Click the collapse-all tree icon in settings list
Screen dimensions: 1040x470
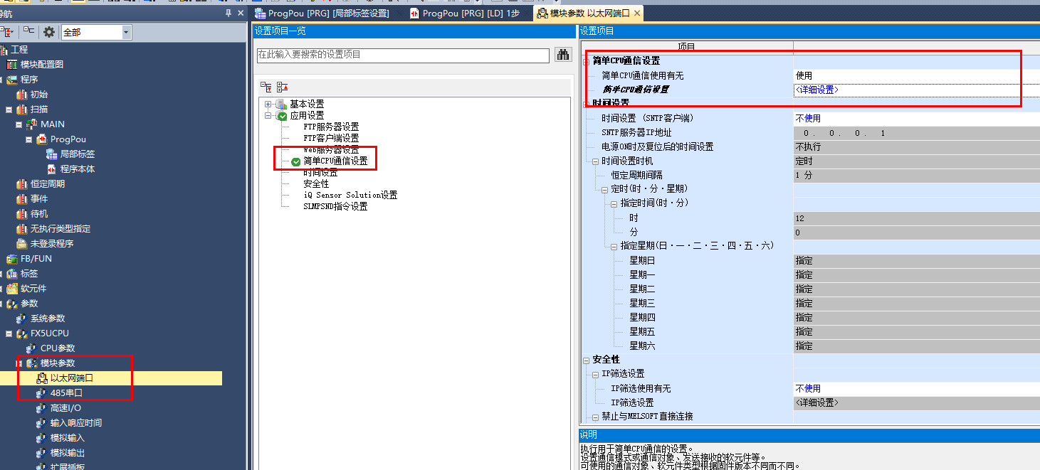pyautogui.click(x=282, y=87)
